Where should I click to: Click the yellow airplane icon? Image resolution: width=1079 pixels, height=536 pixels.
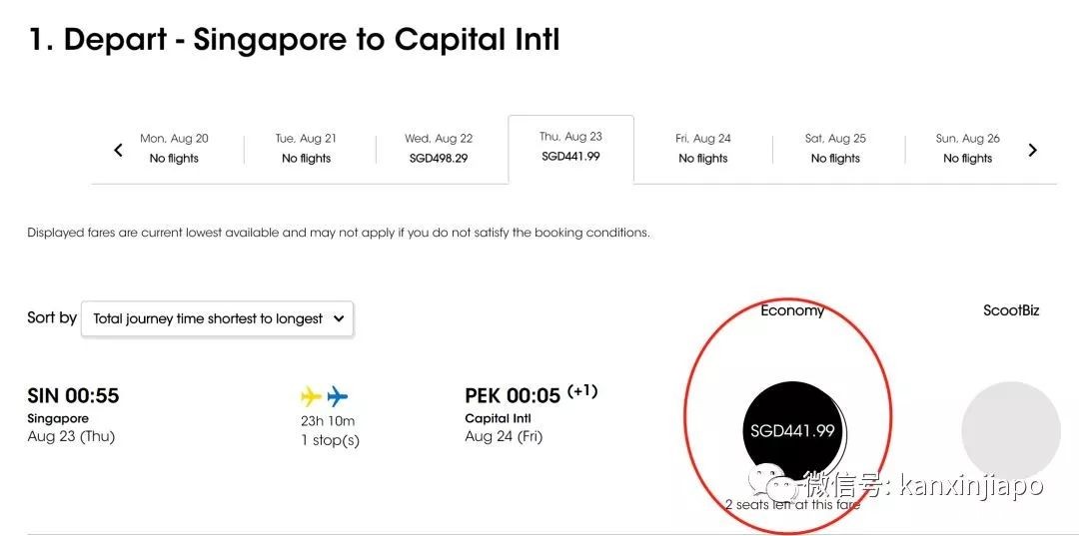point(312,396)
